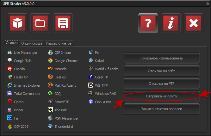Select the World Of Tanks icon
Image resolution: width=211 pixels, height=136 pixels.
coord(91,69)
